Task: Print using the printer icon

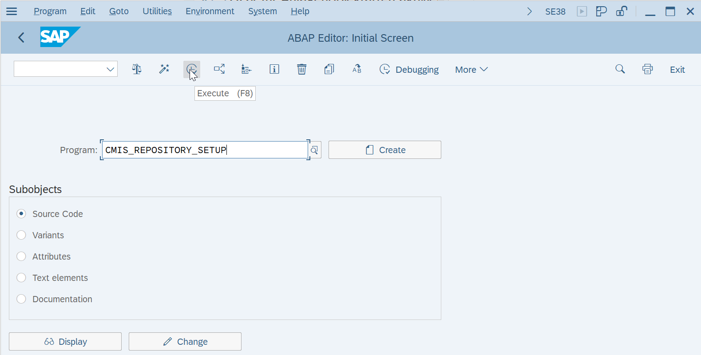Action: [x=648, y=69]
